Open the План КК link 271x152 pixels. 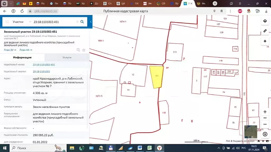[x=26, y=50]
